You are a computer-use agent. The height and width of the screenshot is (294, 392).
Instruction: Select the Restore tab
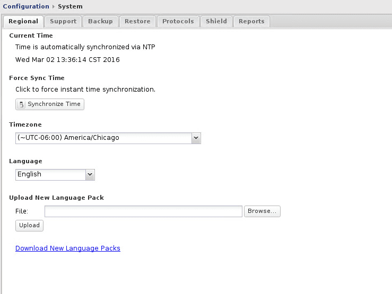pyautogui.click(x=138, y=21)
